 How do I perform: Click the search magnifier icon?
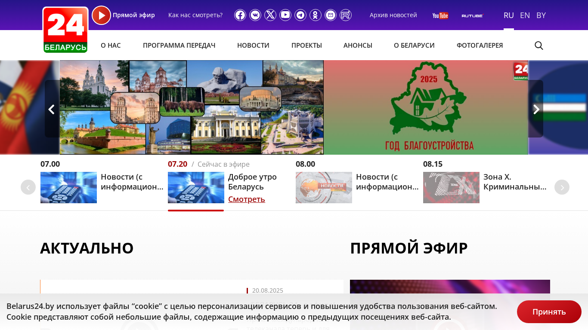point(539,46)
